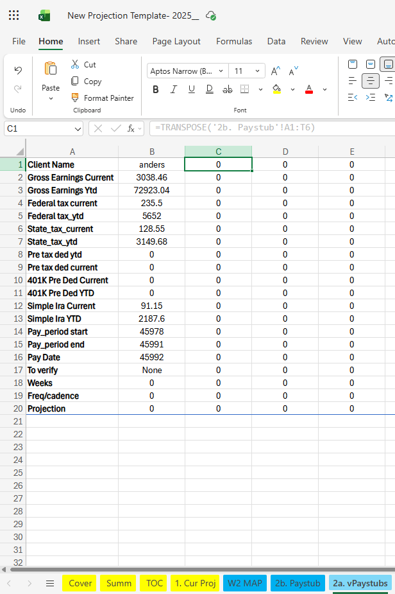Open text orientation options
Screen dimensions: 395x594
point(389,98)
